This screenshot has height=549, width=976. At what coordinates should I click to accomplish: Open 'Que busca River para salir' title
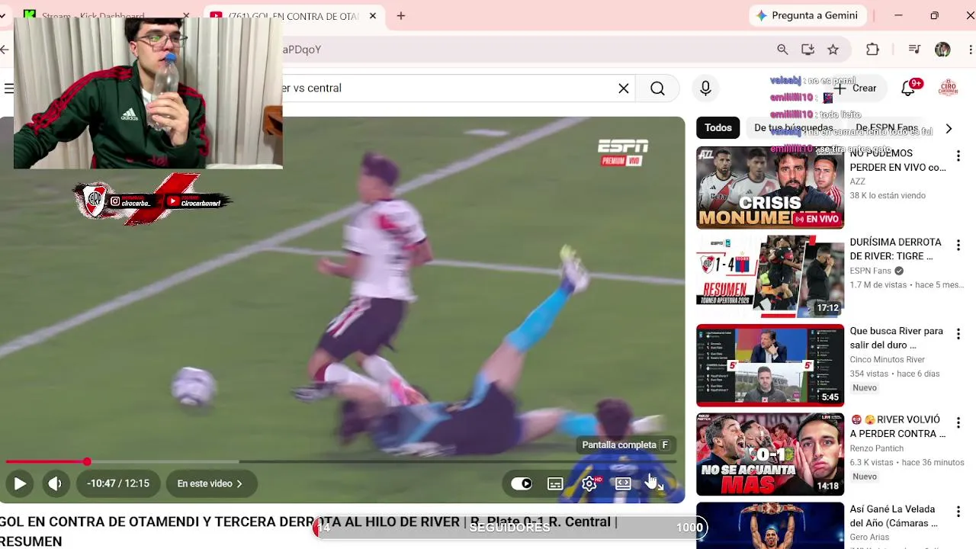[x=897, y=339]
